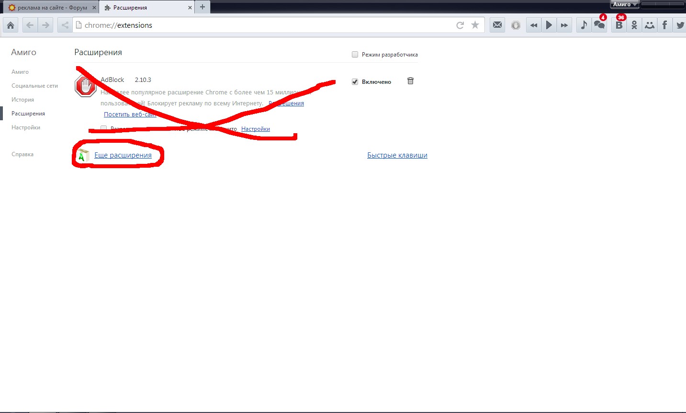686x413 pixels.
Task: Open a new tab with plus button
Action: [x=202, y=7]
